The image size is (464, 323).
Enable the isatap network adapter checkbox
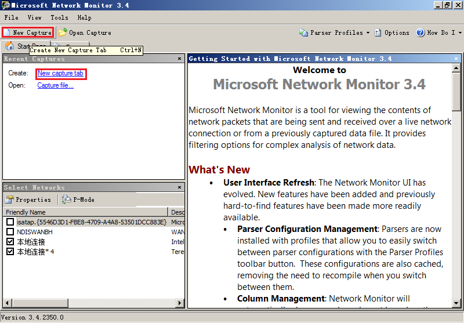10,222
